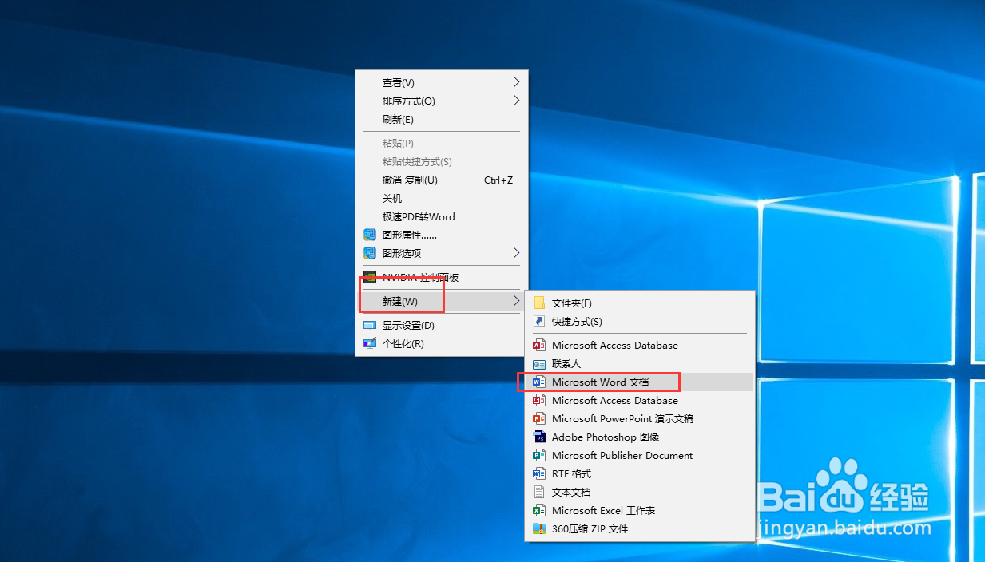Image resolution: width=985 pixels, height=562 pixels.
Task: Click the 文本文档 notepad icon
Action: pyautogui.click(x=539, y=493)
